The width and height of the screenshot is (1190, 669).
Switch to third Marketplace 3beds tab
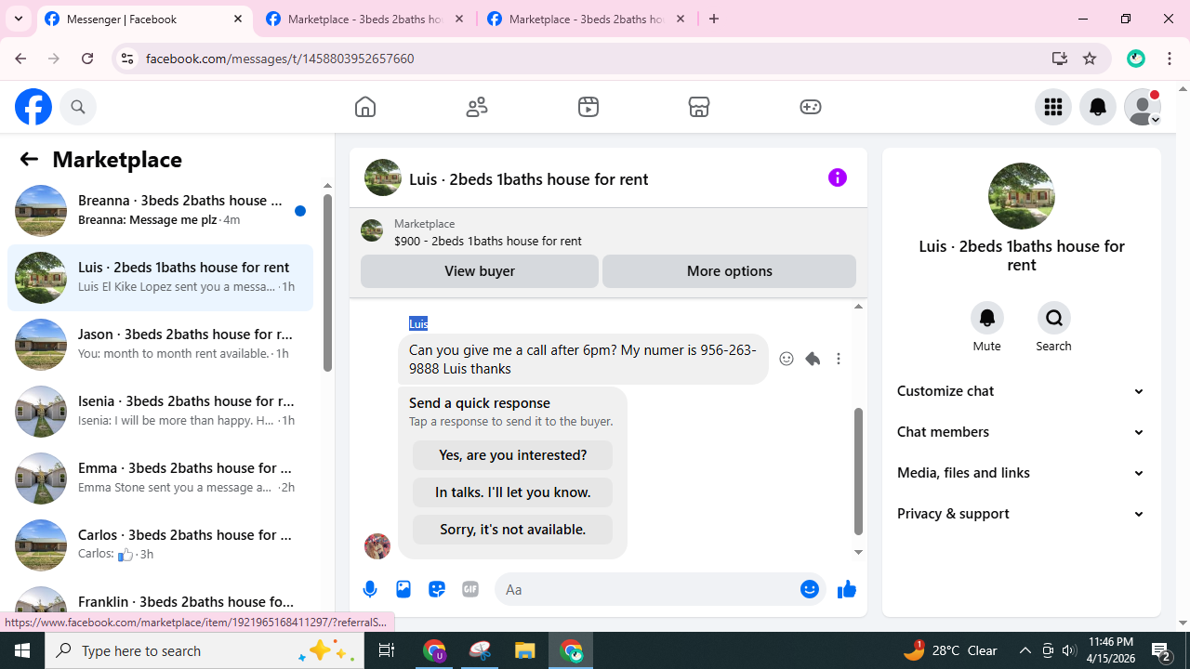(x=588, y=20)
